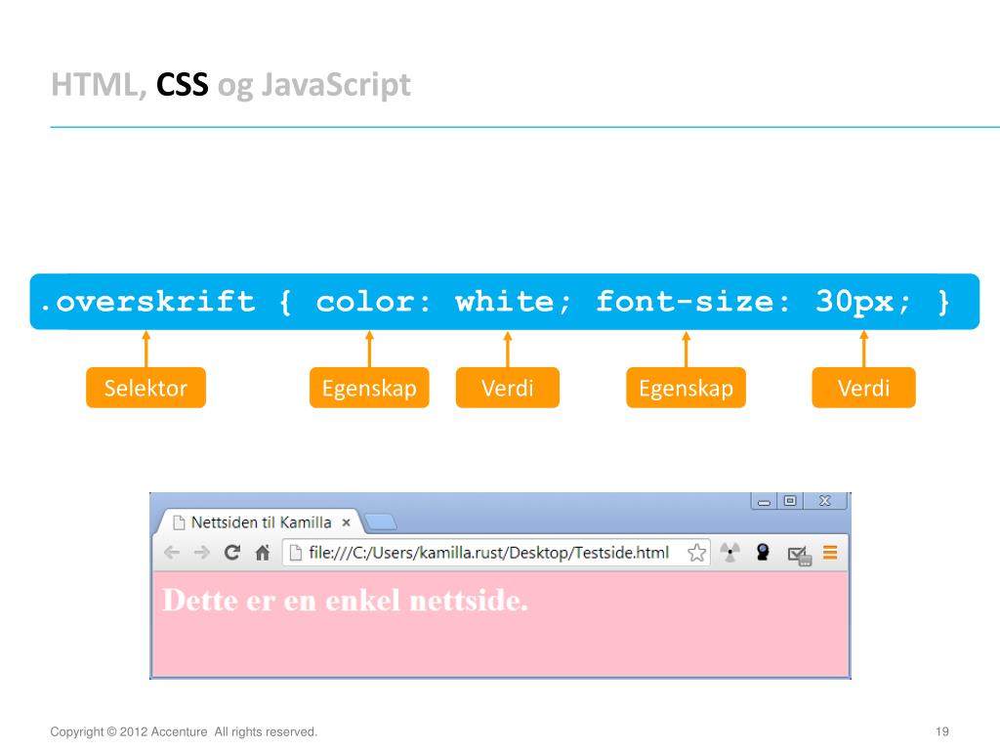The height and width of the screenshot is (750, 1000).
Task: Click the Egenskap label under font-size
Action: (687, 388)
